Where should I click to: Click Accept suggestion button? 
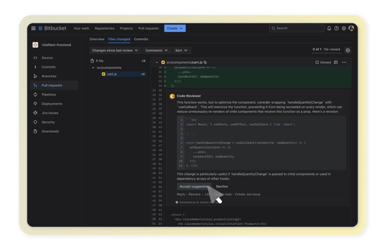click(x=194, y=187)
